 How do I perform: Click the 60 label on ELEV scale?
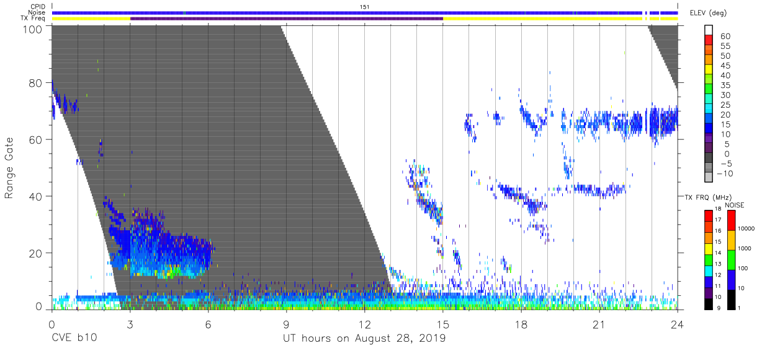[x=724, y=37]
